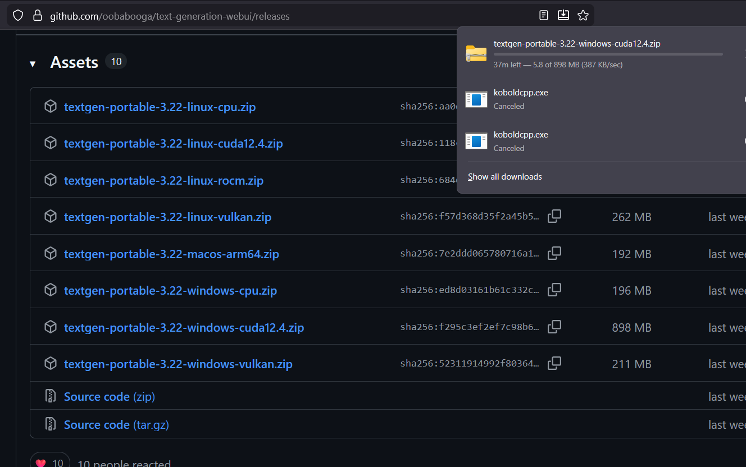Click Show all downloads
746x467 pixels.
(505, 177)
